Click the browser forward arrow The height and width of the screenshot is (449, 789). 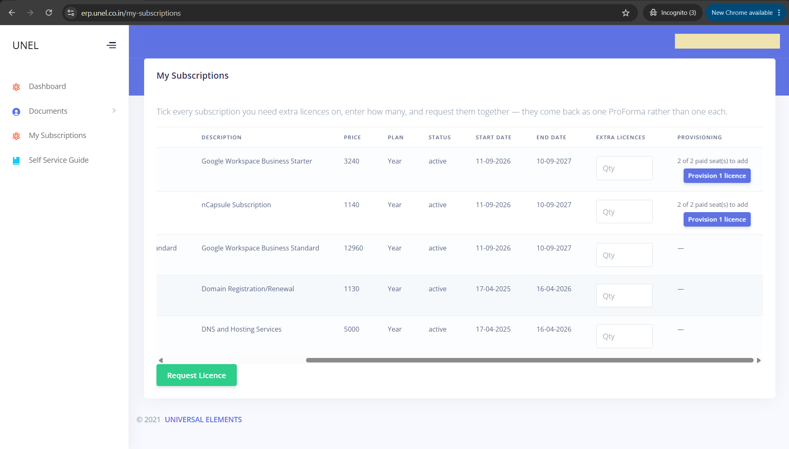click(30, 13)
